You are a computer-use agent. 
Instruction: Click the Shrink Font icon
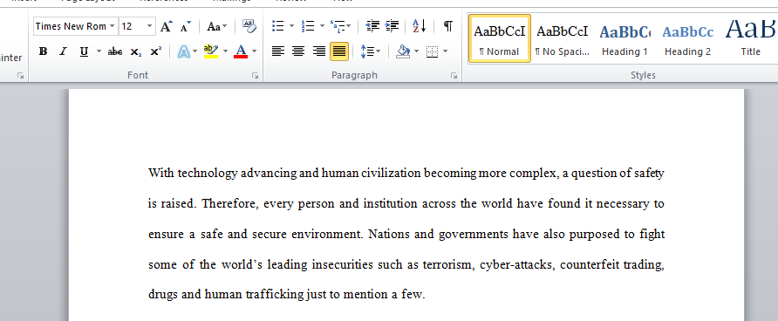186,26
